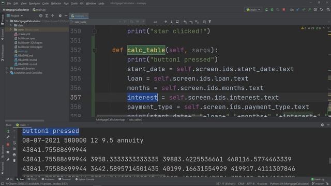This screenshot has width=331, height=186.
Task: Open the Navigate menu
Action: pos(34,4)
